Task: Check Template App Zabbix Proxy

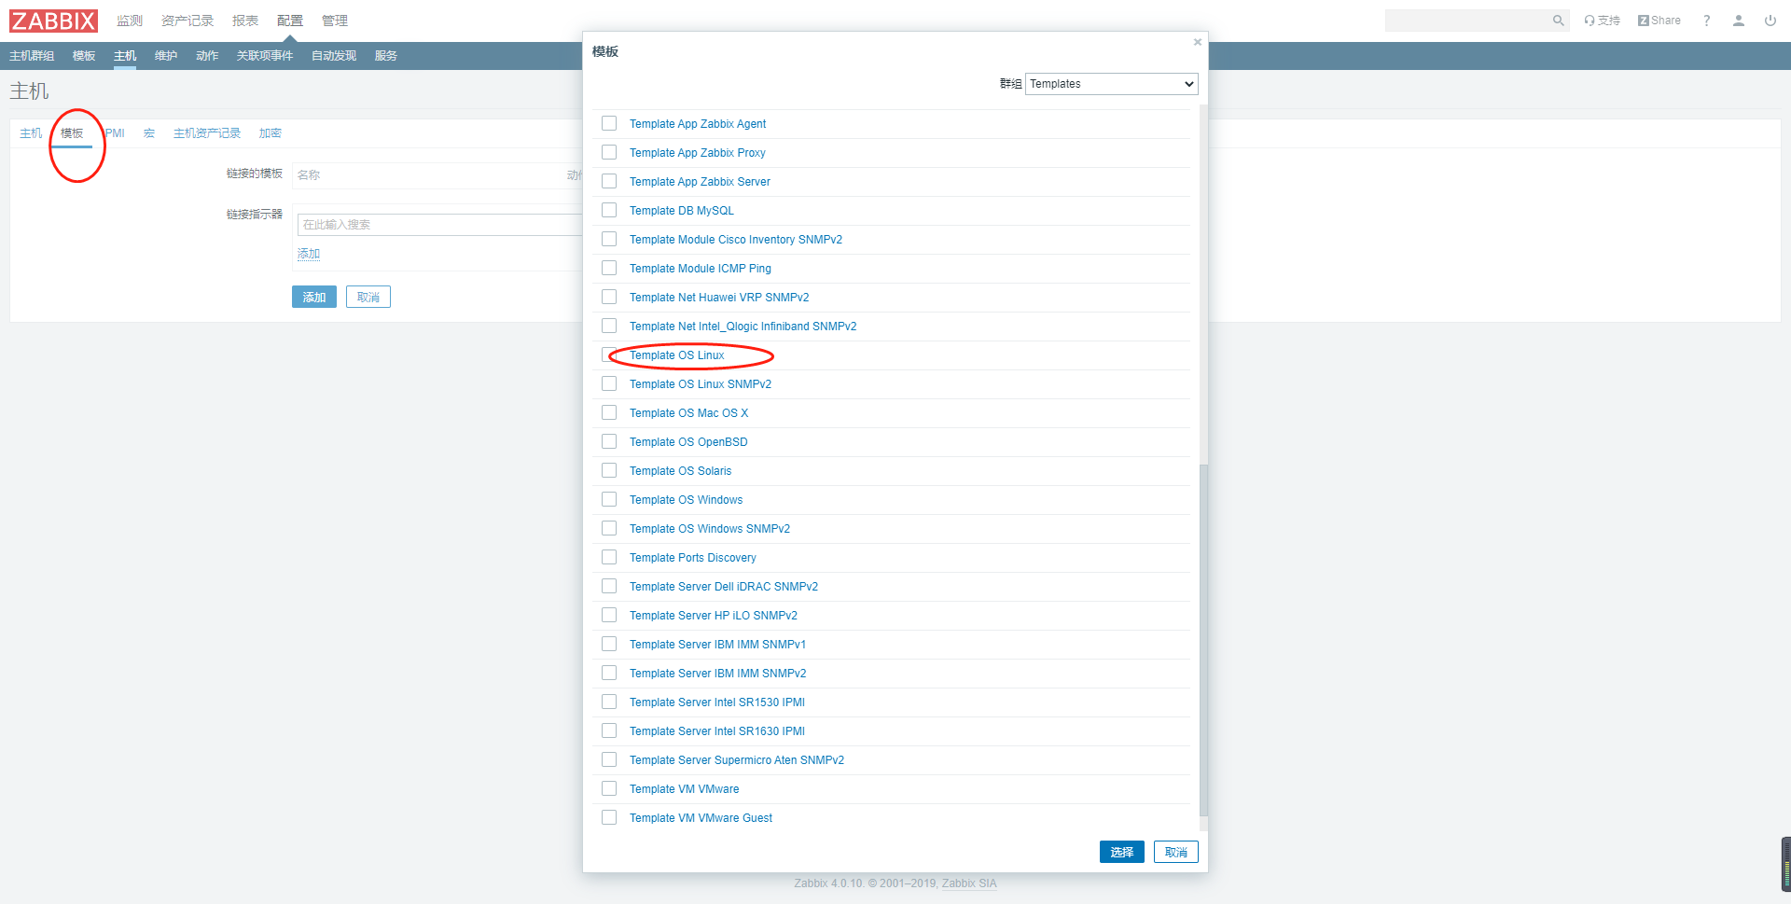Action: click(x=609, y=152)
